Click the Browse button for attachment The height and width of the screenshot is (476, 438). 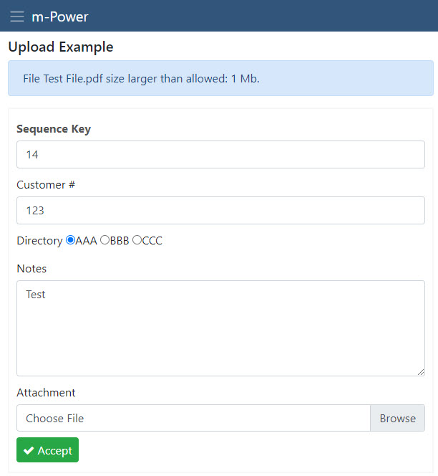click(397, 418)
